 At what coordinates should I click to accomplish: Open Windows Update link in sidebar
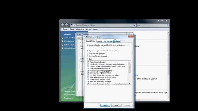[70, 91]
